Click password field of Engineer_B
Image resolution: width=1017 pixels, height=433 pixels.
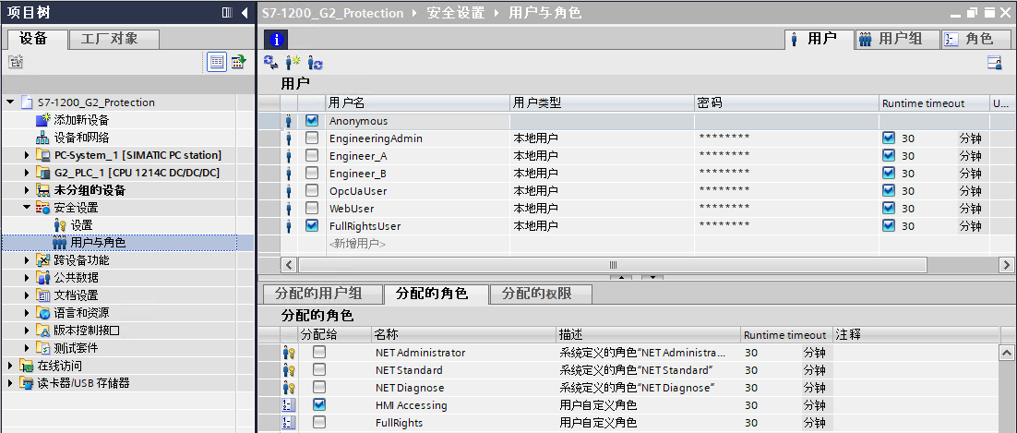coord(787,174)
